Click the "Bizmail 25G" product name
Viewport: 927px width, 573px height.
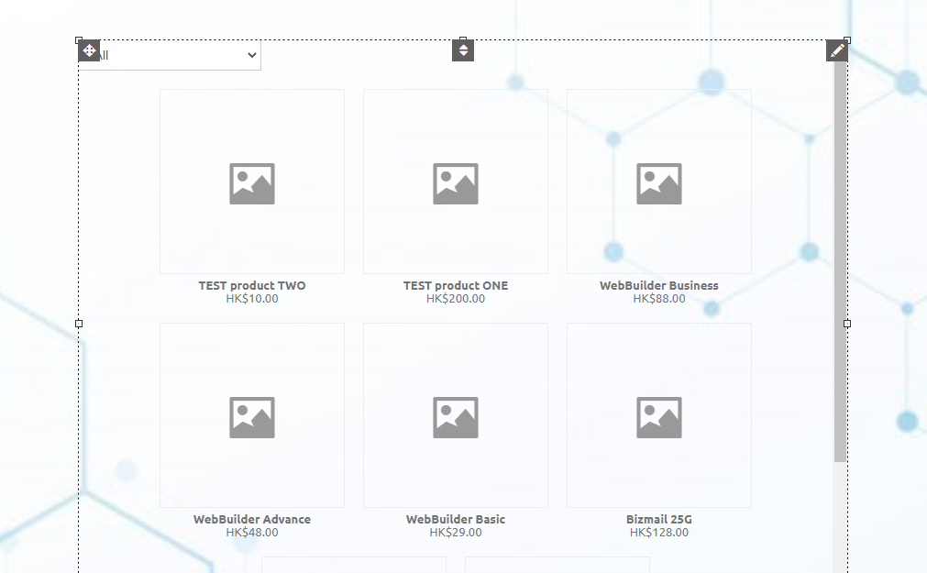659,519
